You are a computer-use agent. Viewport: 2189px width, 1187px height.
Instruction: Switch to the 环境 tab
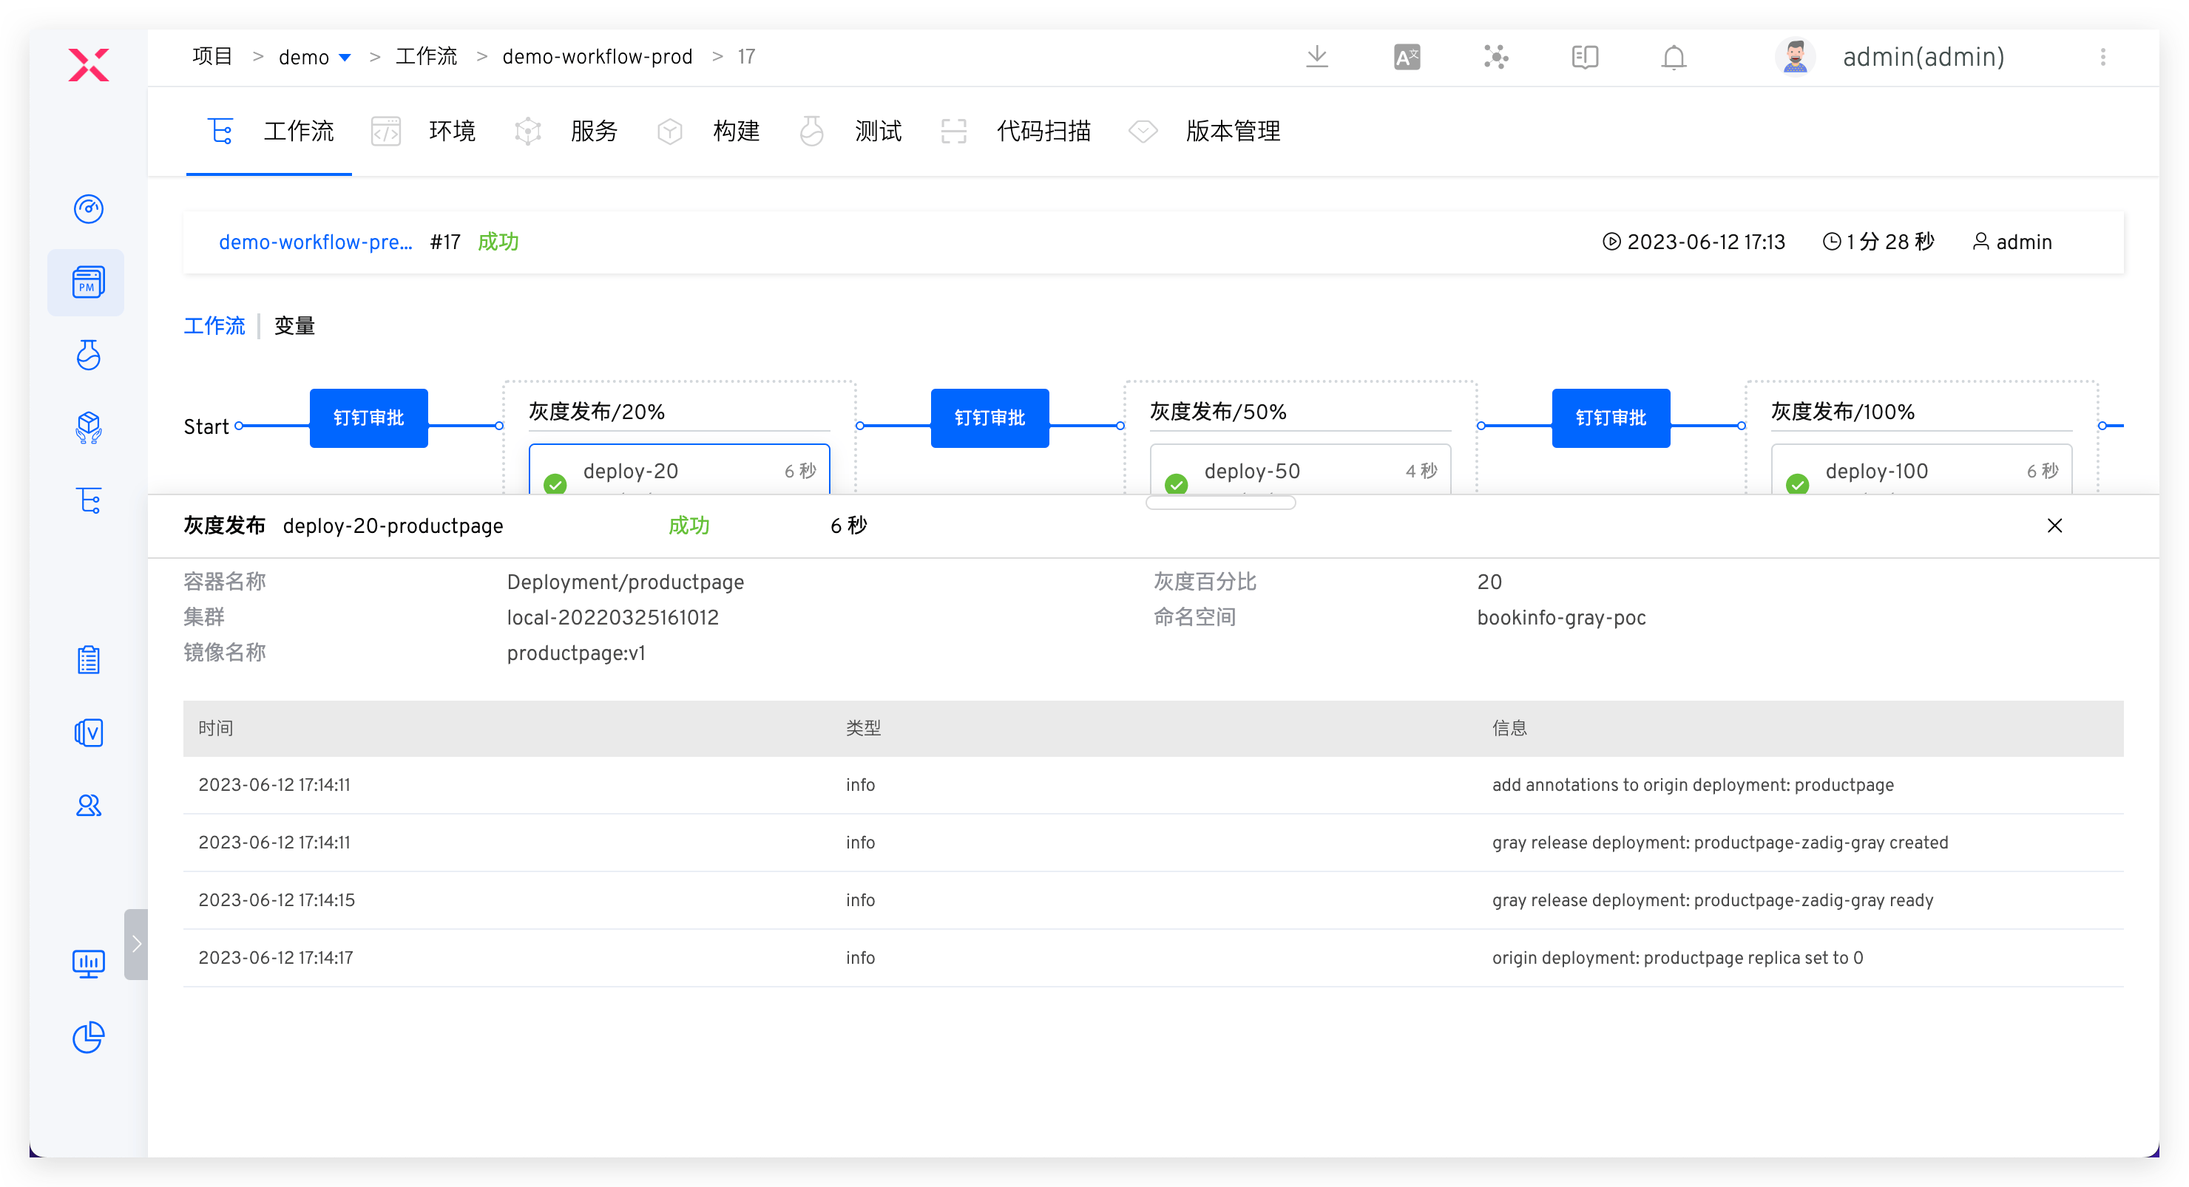click(450, 132)
